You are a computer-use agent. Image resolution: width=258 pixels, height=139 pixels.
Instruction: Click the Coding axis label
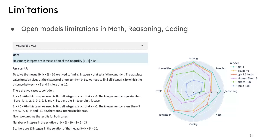193,124
